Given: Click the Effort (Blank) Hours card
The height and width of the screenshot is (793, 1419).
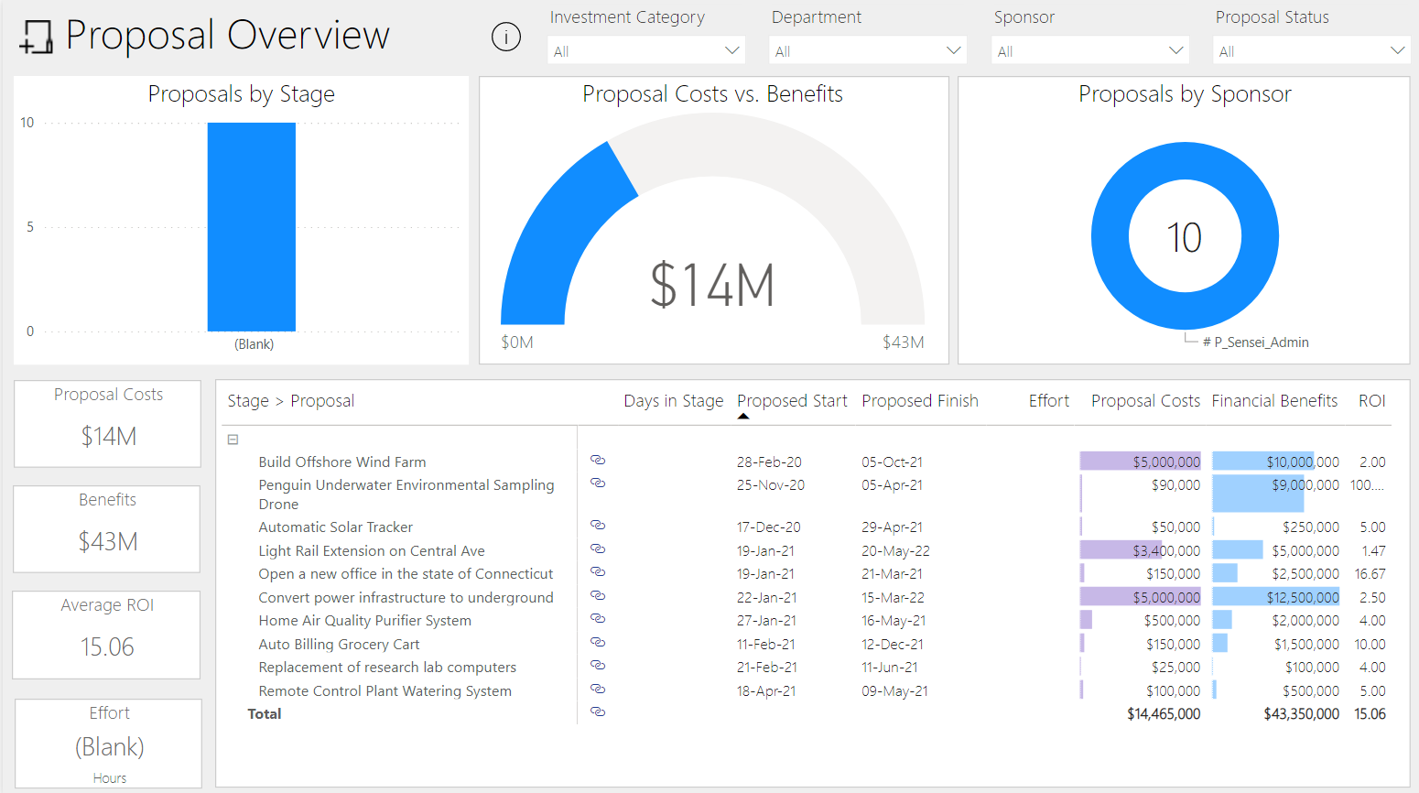Looking at the screenshot, I should [109, 743].
